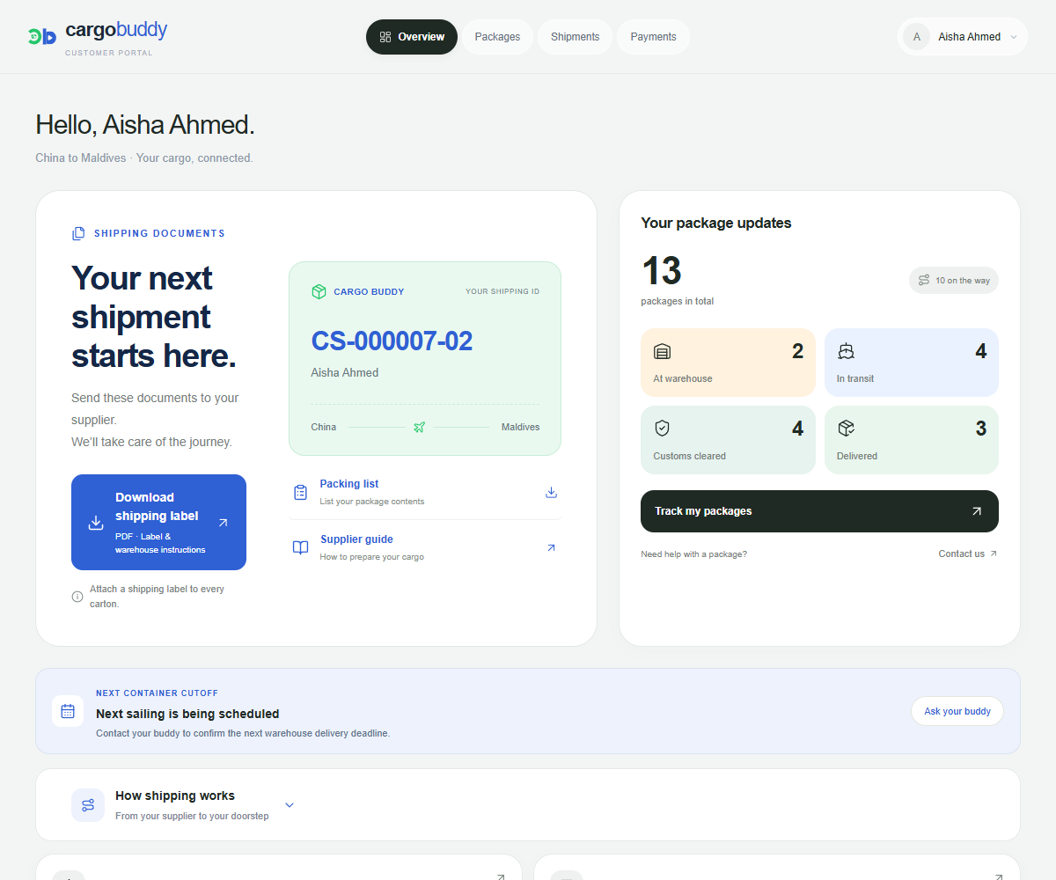The height and width of the screenshot is (880, 1056).
Task: Select shipping ID CS-000007-02
Action: (392, 341)
